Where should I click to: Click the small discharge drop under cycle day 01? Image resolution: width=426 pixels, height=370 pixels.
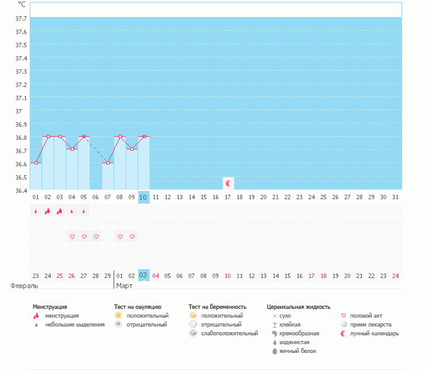coord(36,212)
